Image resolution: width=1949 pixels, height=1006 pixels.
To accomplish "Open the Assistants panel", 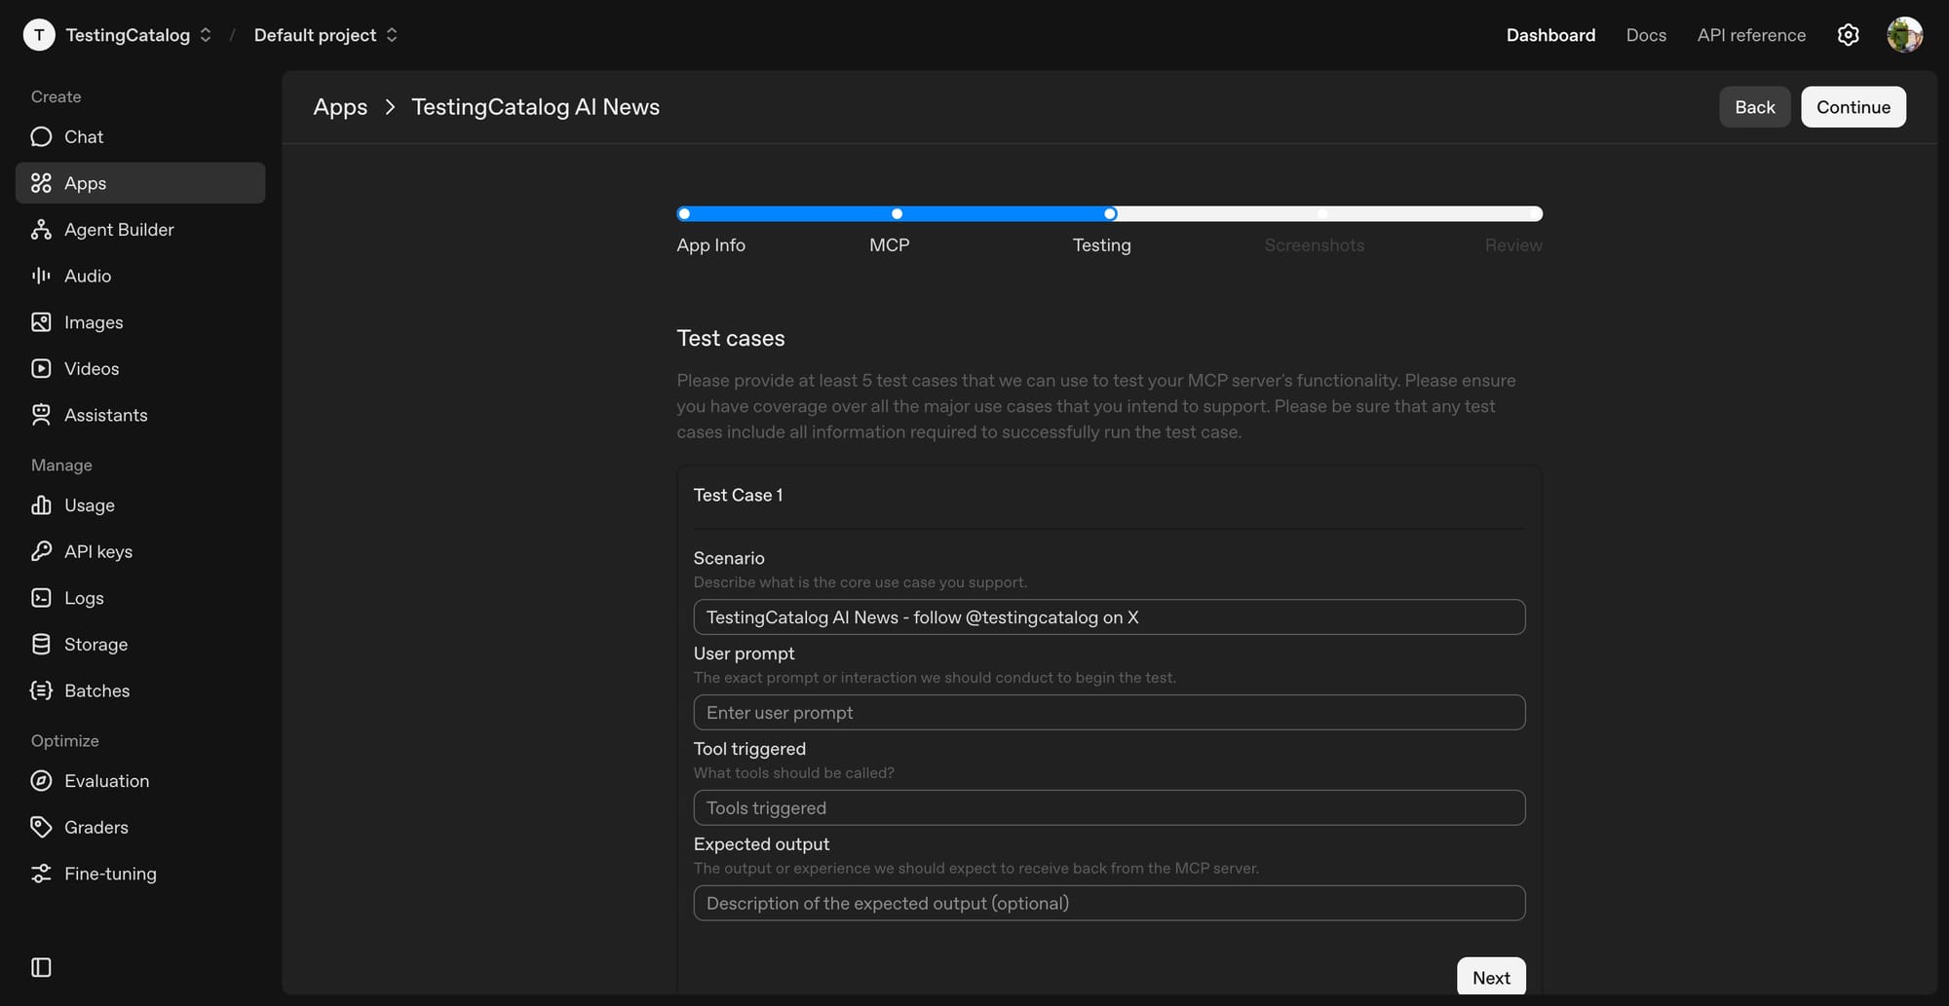I will coord(105,415).
